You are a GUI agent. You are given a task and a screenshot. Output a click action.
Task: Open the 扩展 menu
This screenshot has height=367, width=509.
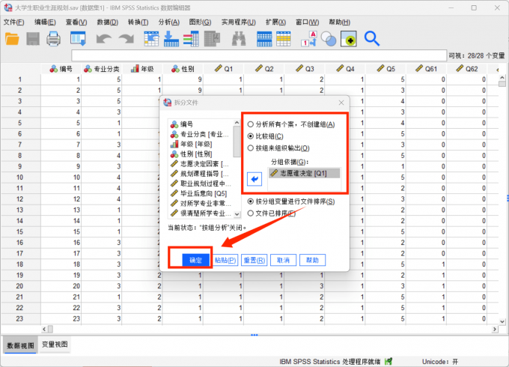[275, 22]
